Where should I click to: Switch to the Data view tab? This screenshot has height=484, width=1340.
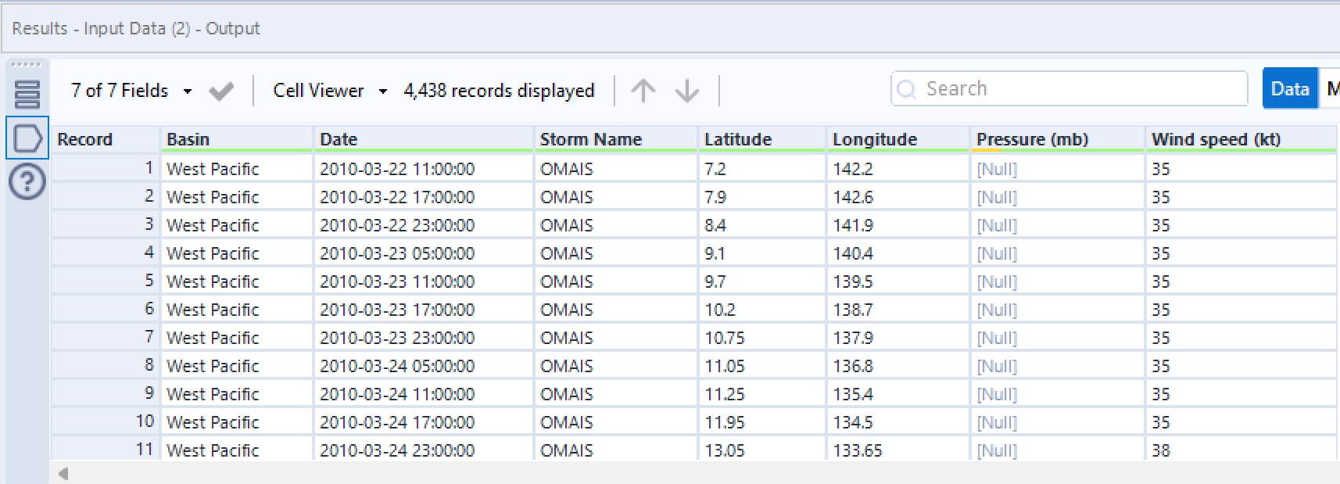pyautogui.click(x=1289, y=89)
